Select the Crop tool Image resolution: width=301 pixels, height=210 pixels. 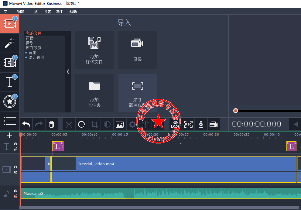(94, 125)
